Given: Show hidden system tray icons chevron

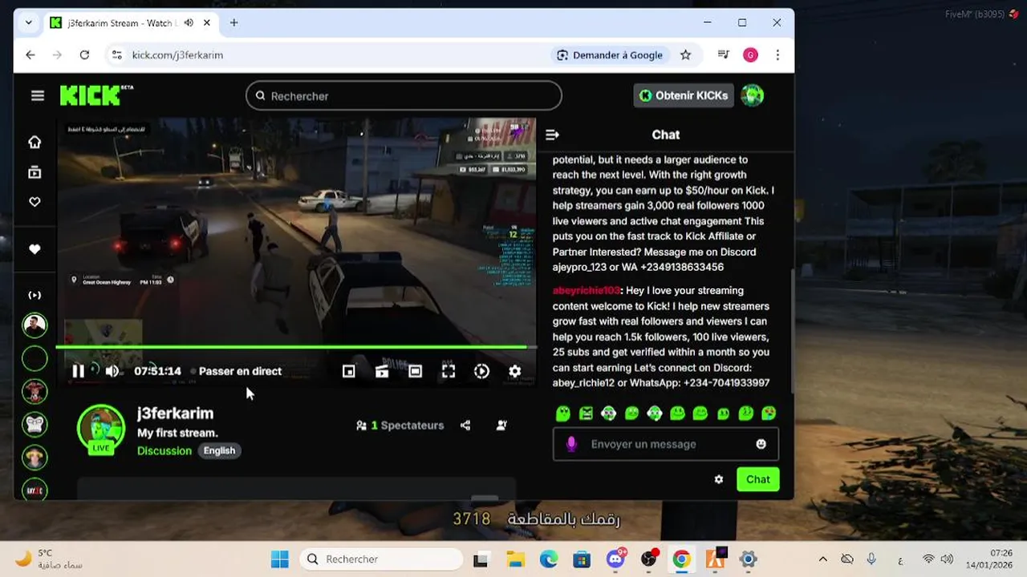Looking at the screenshot, I should tap(822, 559).
